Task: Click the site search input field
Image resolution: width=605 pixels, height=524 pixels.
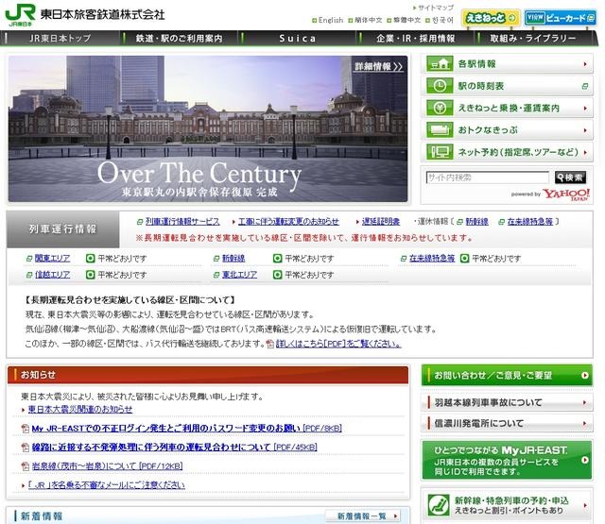Action: pyautogui.click(x=488, y=177)
